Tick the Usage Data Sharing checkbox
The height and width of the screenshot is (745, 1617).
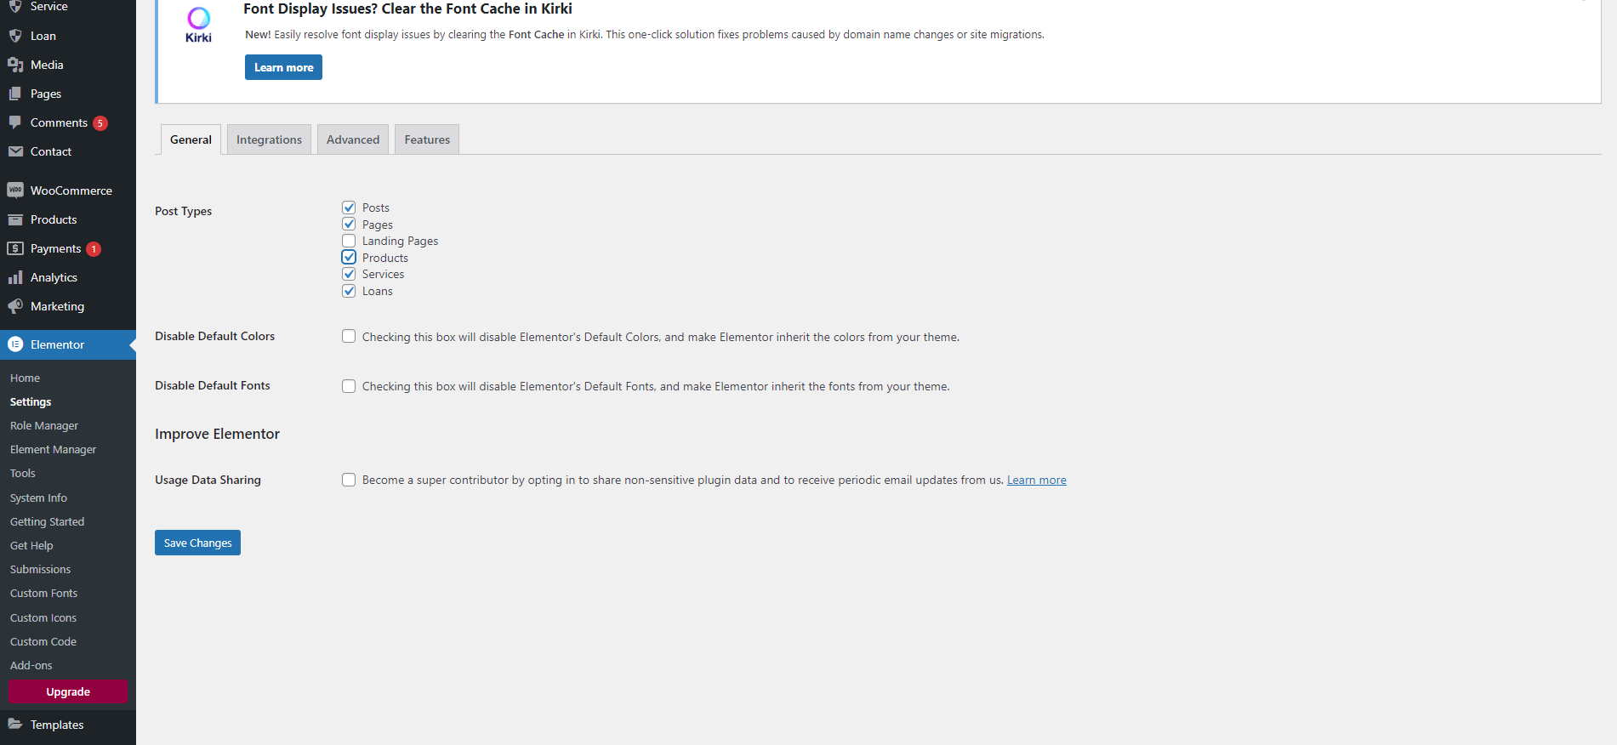tap(349, 480)
